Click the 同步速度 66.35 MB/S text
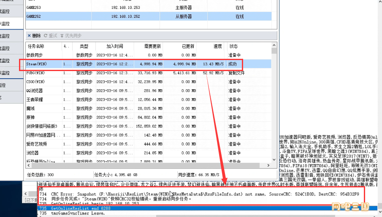382x217 pixels. click(x=199, y=175)
